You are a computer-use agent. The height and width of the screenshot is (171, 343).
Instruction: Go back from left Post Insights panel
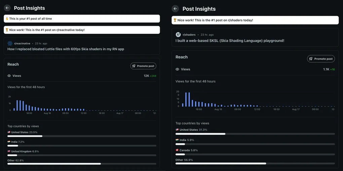[x=7, y=8]
